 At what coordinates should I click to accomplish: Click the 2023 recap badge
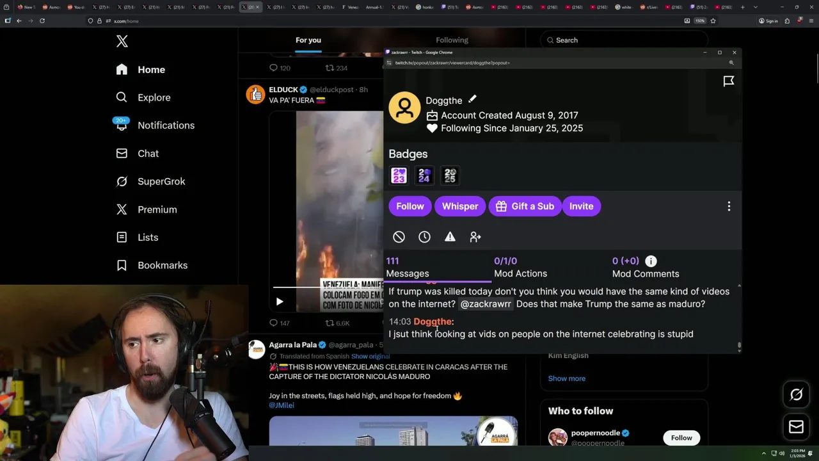click(x=399, y=175)
